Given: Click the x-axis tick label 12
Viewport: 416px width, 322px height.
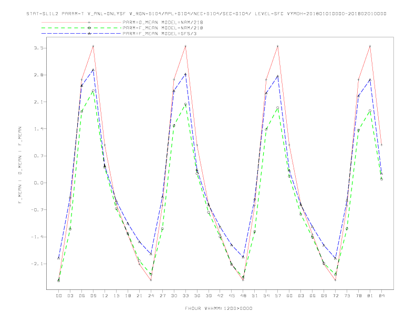Looking at the screenshot, I should [105, 296].
